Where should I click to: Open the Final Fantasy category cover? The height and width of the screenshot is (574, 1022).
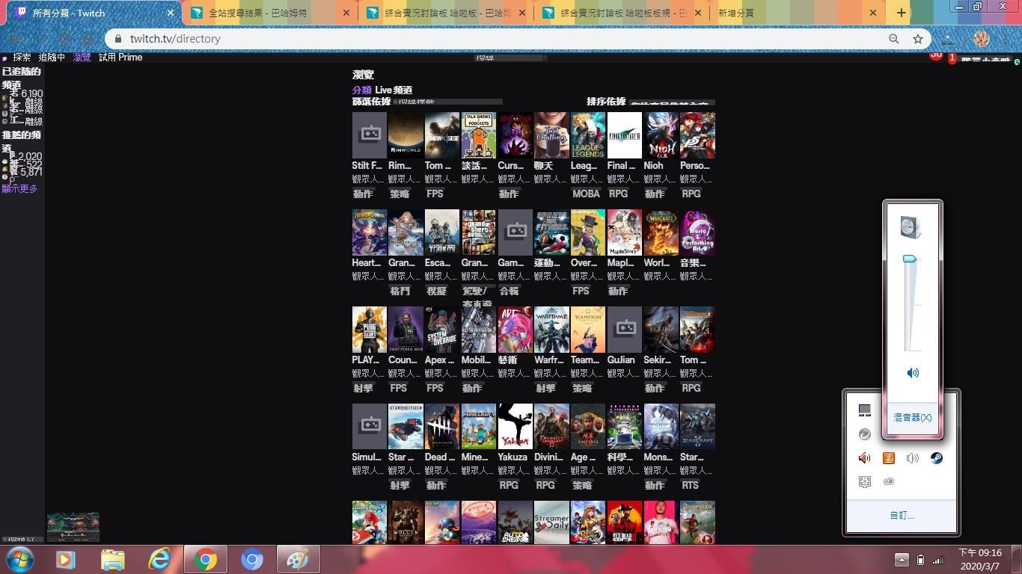(625, 135)
